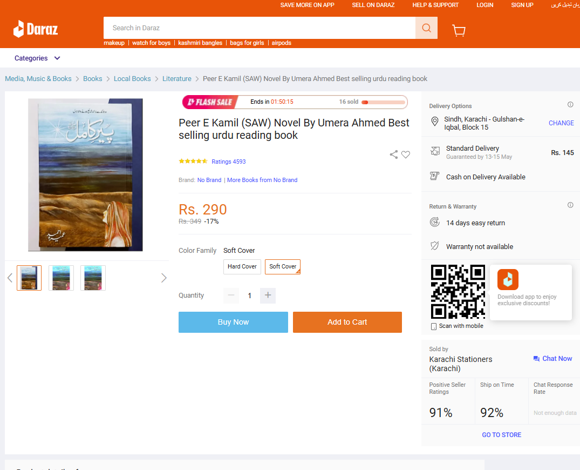Screen dimensions: 580x470
Task: Click the warranty shield icon
Action: (435, 246)
